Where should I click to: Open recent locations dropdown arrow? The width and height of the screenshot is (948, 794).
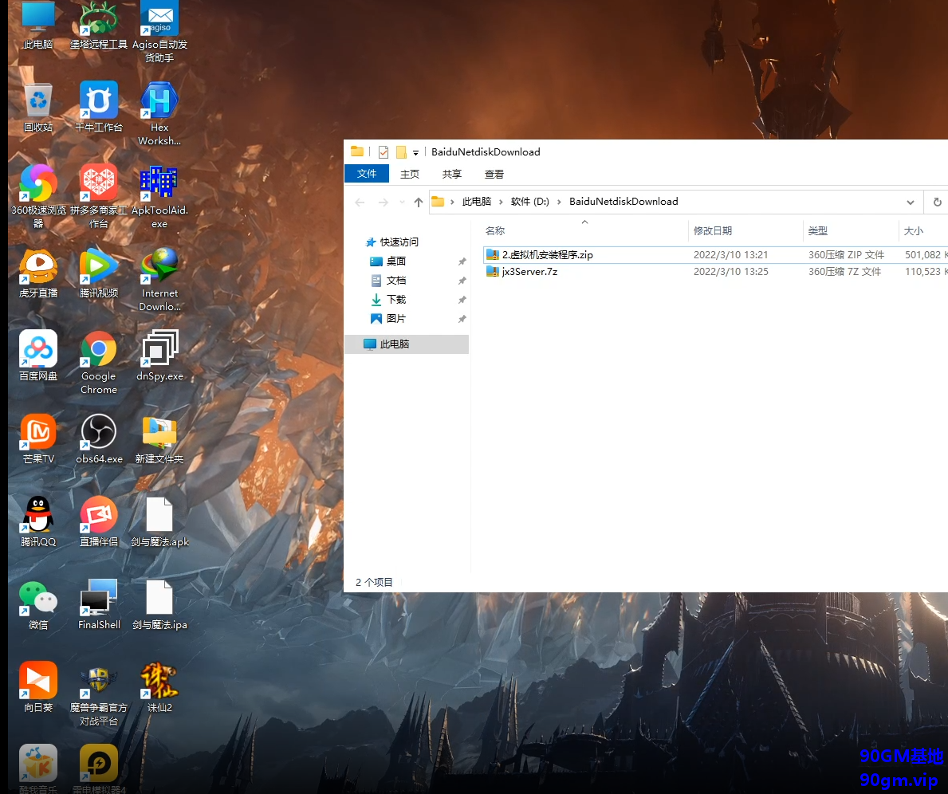click(x=402, y=202)
